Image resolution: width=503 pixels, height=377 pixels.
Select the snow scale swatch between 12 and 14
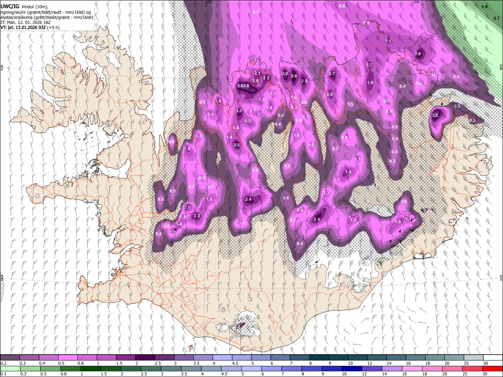pyautogui.click(x=377, y=358)
